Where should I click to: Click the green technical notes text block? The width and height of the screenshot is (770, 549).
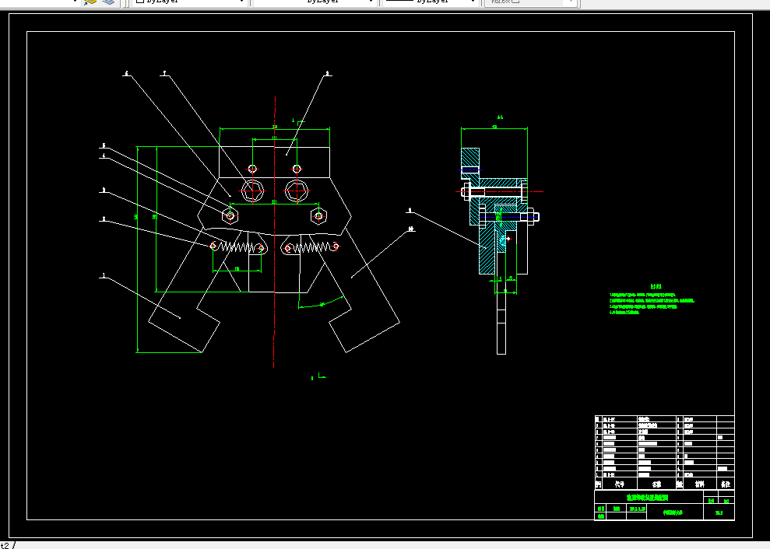[x=652, y=300]
